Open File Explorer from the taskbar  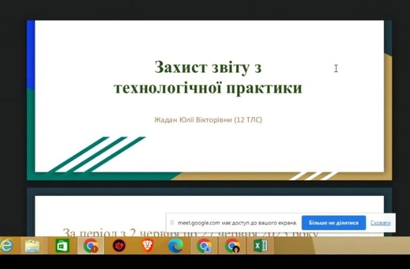point(33,246)
